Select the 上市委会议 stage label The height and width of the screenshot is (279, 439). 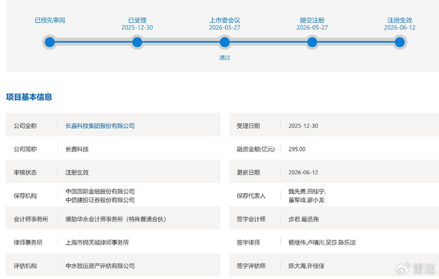click(x=225, y=21)
